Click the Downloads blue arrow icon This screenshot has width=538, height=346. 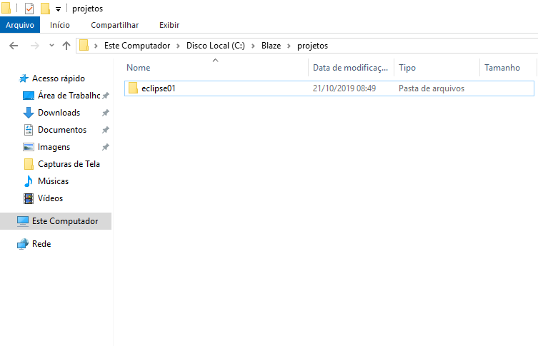(x=28, y=113)
